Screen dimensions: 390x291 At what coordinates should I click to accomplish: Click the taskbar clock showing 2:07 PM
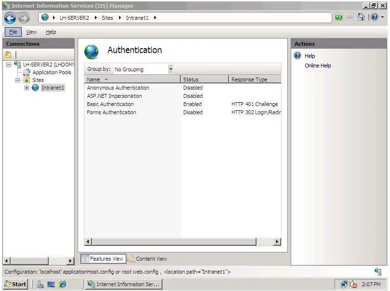pyautogui.click(x=371, y=284)
